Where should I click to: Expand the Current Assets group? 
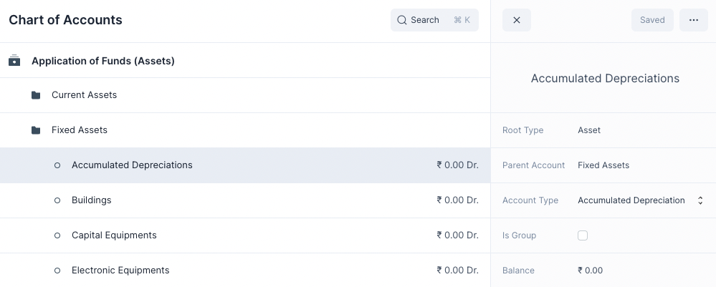click(x=84, y=95)
